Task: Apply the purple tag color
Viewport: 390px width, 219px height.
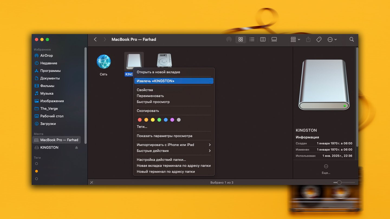Action: (x=172, y=120)
